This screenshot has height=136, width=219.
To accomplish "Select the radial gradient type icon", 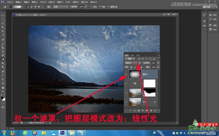I will coord(31,7).
